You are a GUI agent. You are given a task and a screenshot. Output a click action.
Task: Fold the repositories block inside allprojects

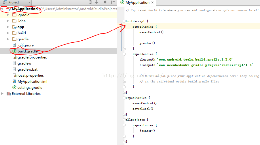point(124,125)
